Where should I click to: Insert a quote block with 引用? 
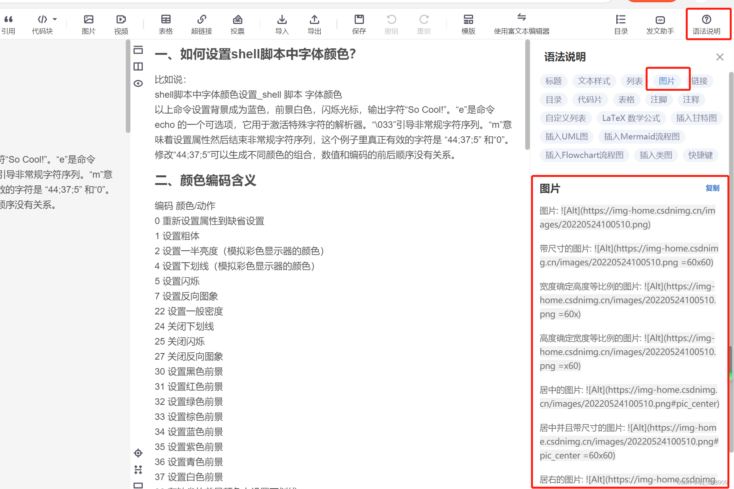tap(8, 24)
